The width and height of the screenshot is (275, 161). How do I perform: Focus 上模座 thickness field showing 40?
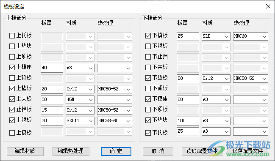52,68
